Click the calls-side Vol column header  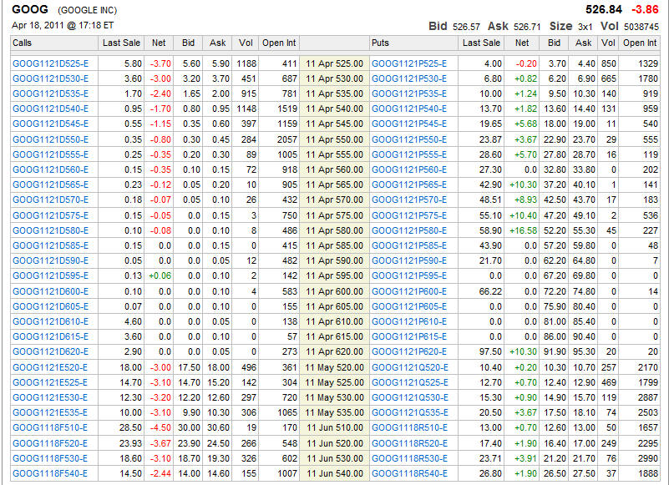pos(245,43)
